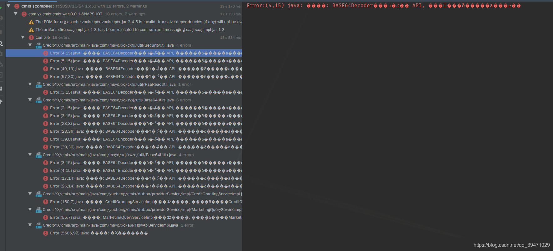Click the '15 s 534 ms' duration text
The height and width of the screenshot is (251, 553).
[230, 38]
